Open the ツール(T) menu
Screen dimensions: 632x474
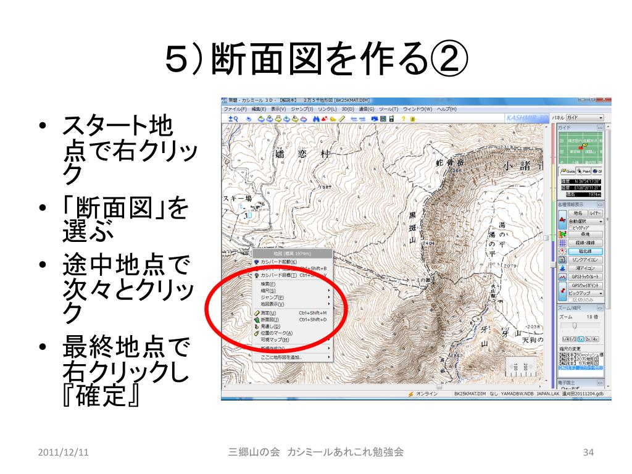[x=388, y=109]
